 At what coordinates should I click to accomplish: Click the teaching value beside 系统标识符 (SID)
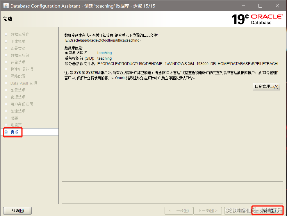click(x=104, y=58)
